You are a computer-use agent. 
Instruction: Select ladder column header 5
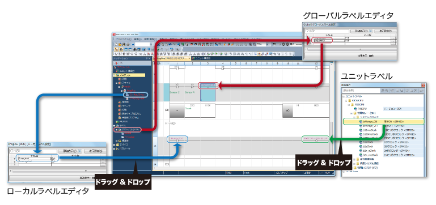click(235, 63)
